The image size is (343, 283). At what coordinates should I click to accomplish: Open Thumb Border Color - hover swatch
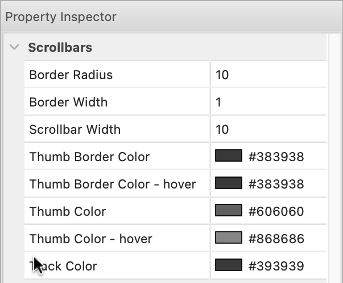pyautogui.click(x=229, y=183)
